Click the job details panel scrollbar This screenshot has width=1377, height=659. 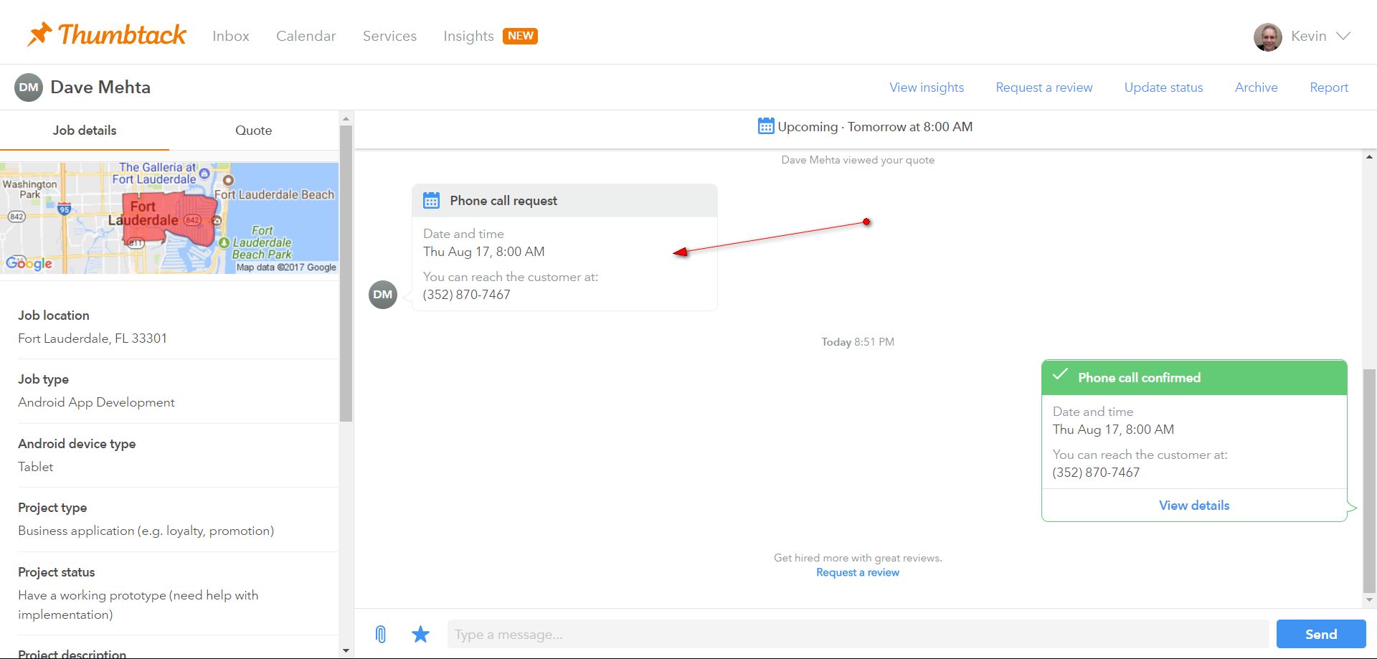(346, 274)
